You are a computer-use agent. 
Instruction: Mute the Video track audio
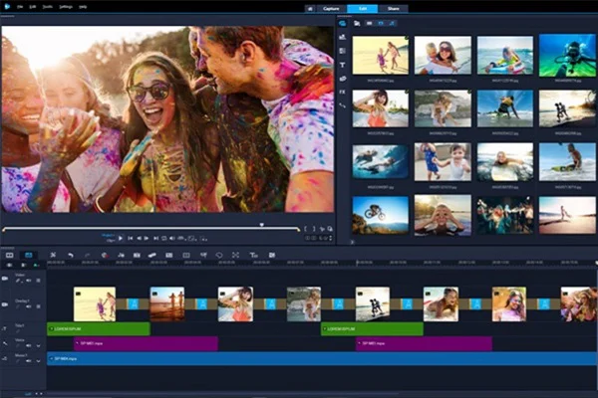click(29, 281)
